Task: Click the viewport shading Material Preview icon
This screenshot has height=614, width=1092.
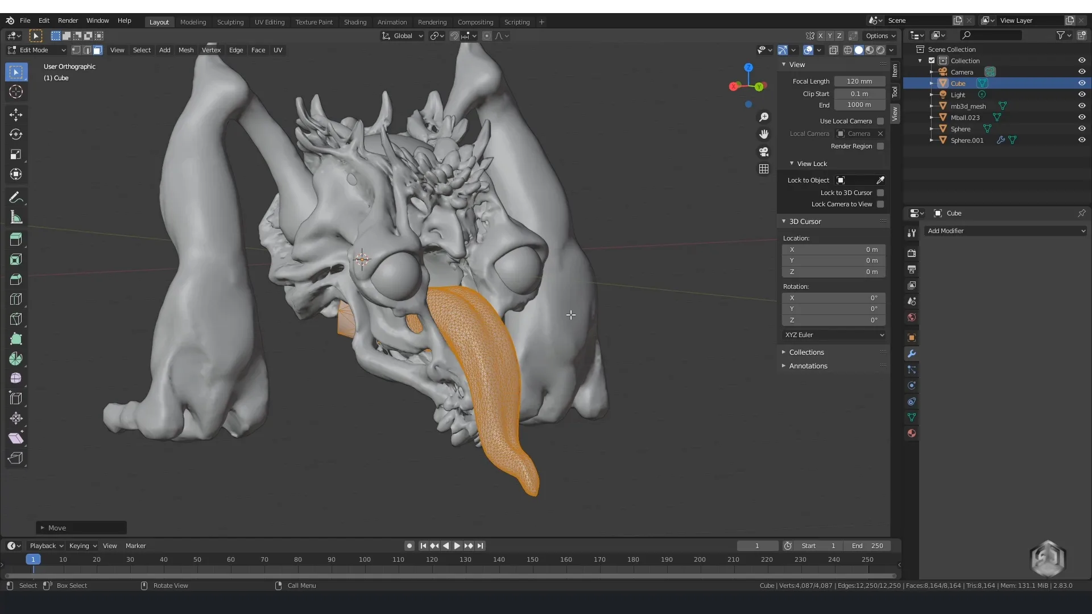Action: click(x=869, y=49)
